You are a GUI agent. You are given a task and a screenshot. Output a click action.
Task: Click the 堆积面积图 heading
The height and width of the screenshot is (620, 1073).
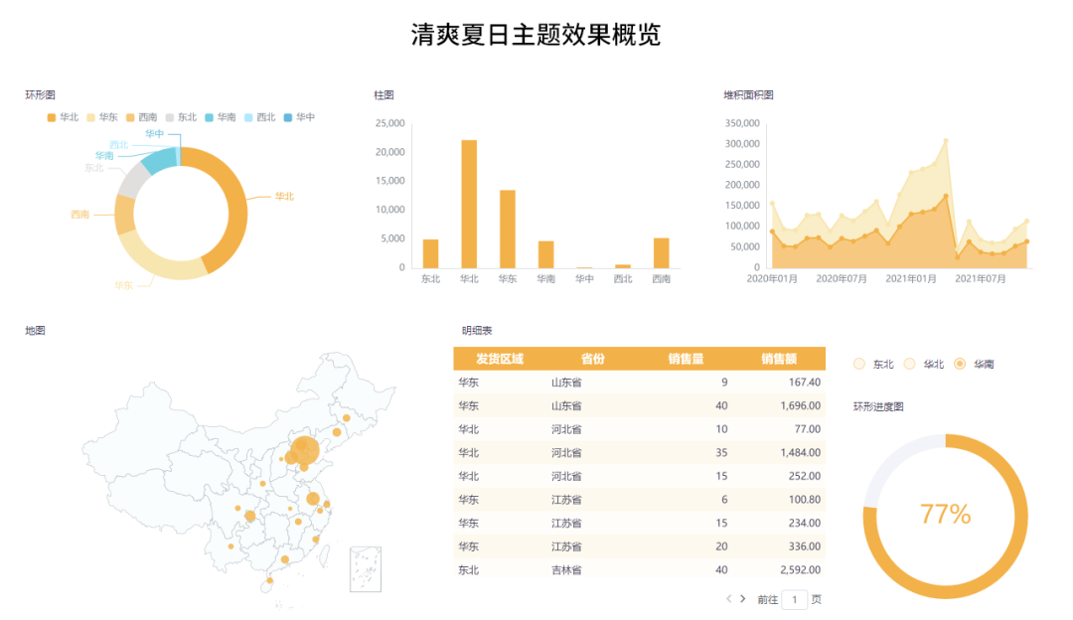[749, 95]
